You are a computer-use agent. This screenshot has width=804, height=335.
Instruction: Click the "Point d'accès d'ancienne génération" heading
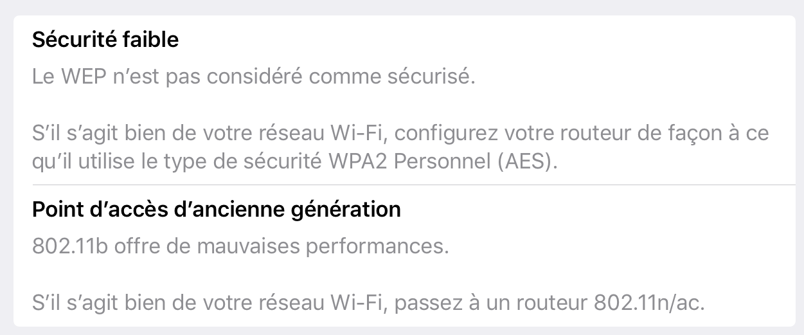[x=217, y=210]
